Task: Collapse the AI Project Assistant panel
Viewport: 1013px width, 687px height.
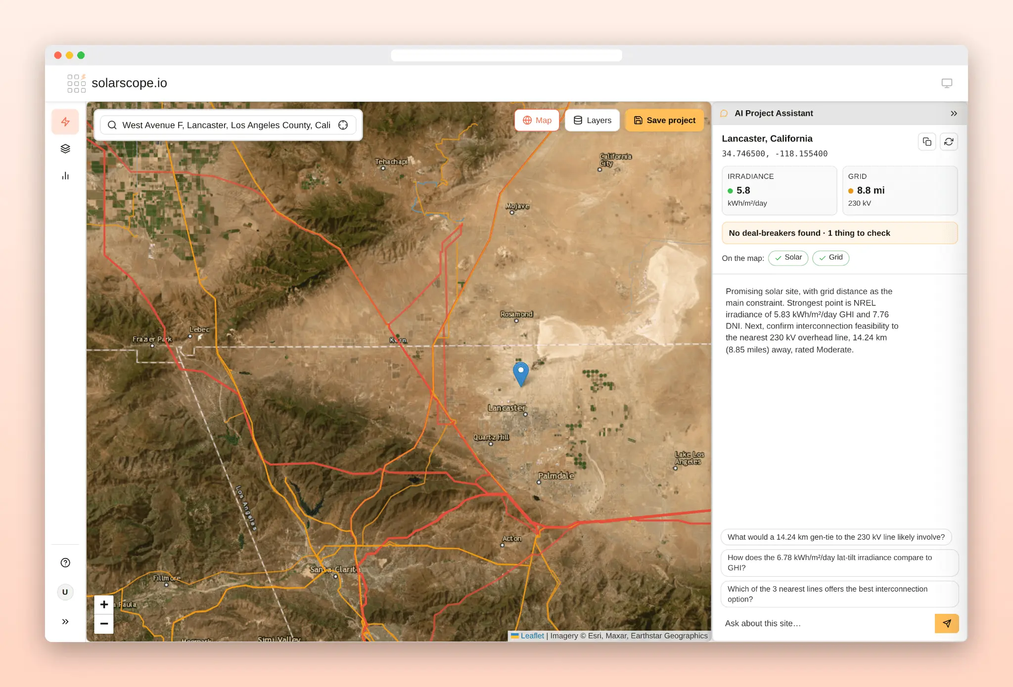Action: coord(954,113)
